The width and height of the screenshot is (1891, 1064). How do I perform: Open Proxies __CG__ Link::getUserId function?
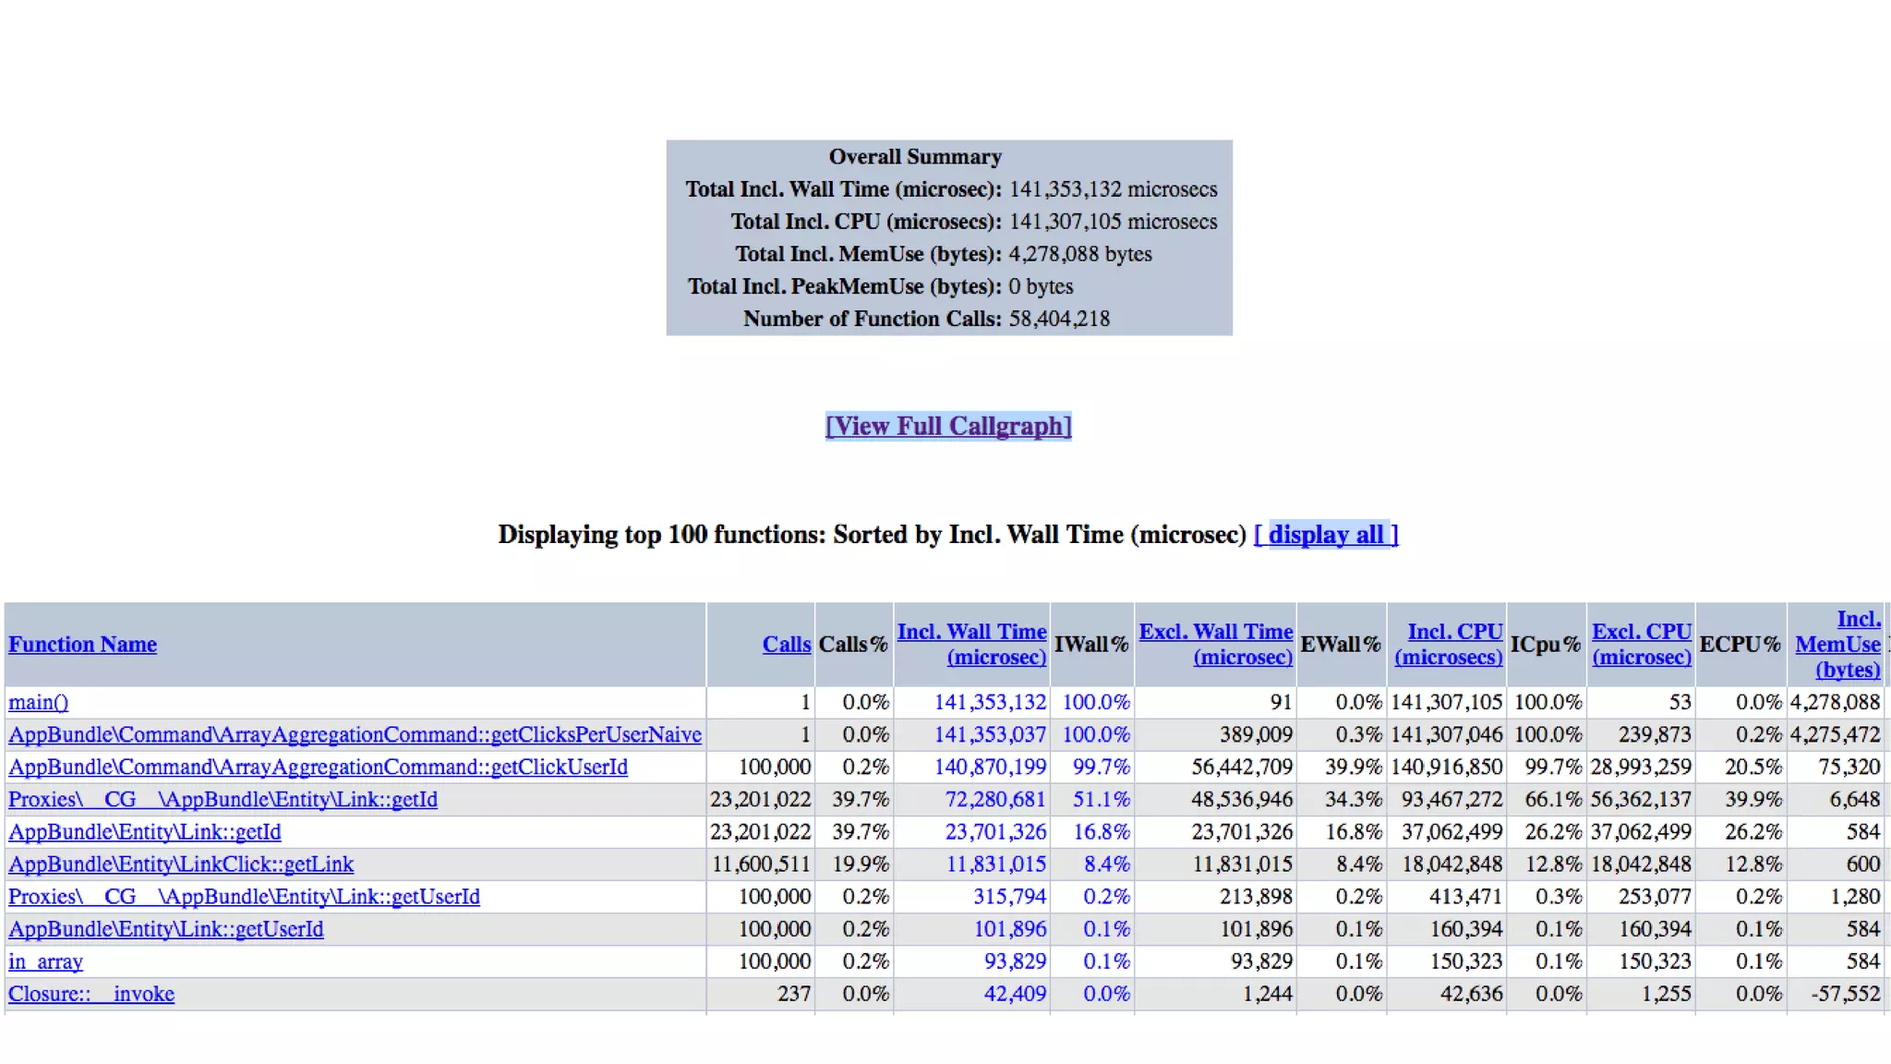[x=244, y=896]
